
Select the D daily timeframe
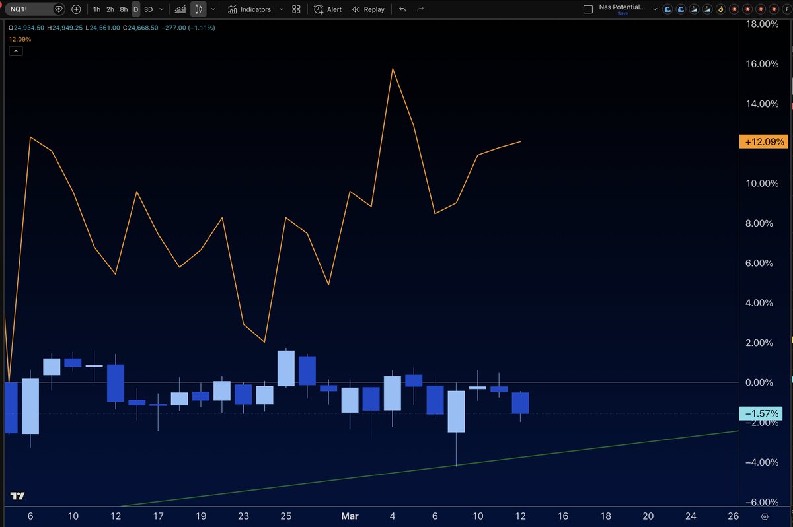coord(135,9)
